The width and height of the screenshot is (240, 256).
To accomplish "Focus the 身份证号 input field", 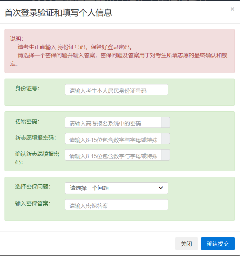I will click(117, 90).
